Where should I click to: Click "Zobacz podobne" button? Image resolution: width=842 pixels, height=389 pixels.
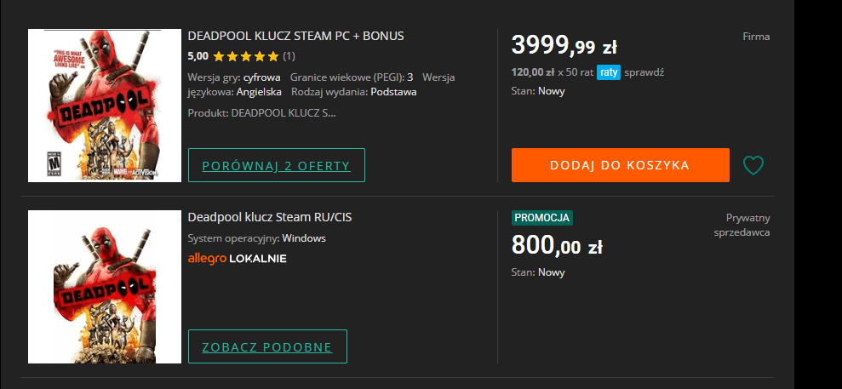coord(267,346)
